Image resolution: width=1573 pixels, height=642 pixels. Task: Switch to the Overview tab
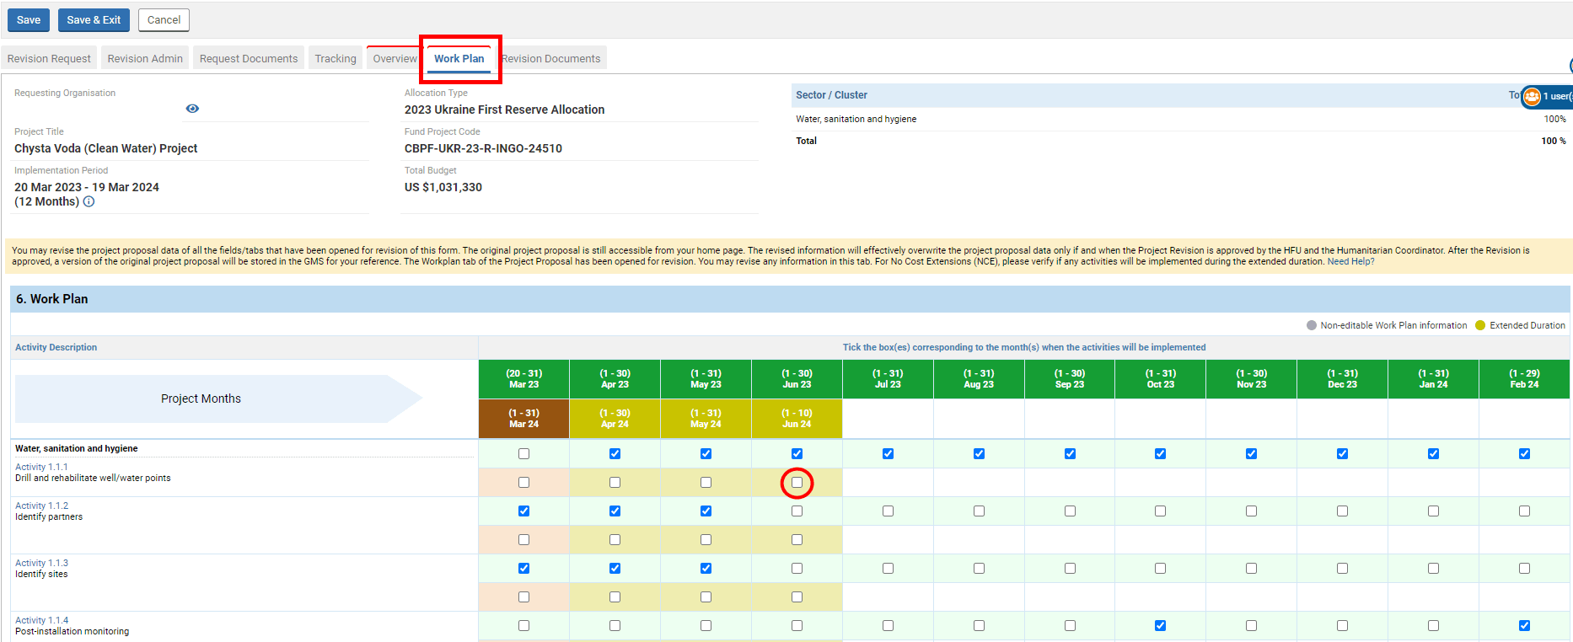point(395,59)
